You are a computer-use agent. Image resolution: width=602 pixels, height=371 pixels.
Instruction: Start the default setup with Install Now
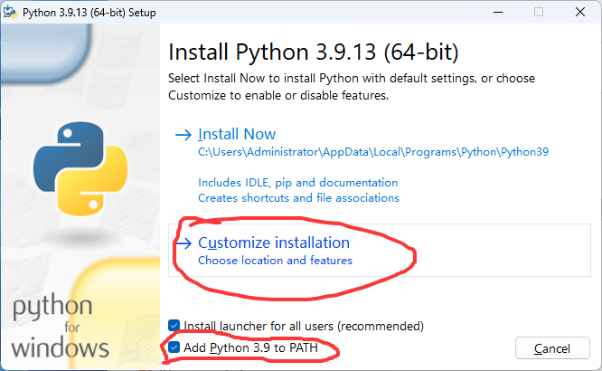click(x=237, y=135)
